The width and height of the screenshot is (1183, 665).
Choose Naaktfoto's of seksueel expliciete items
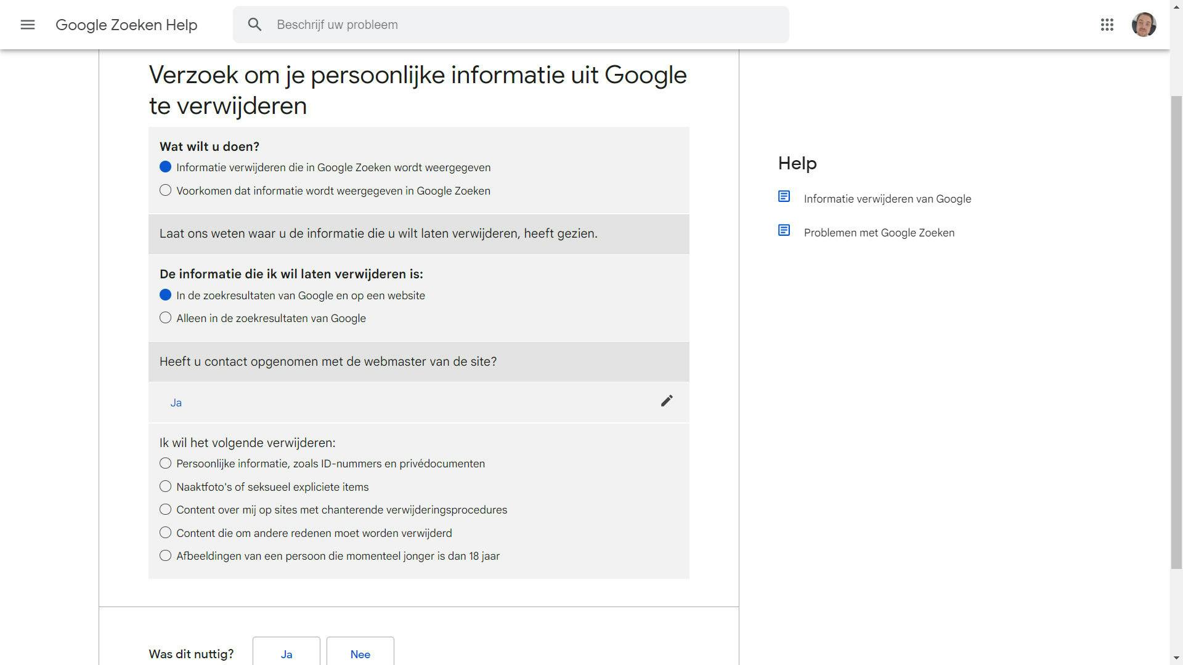(x=165, y=486)
